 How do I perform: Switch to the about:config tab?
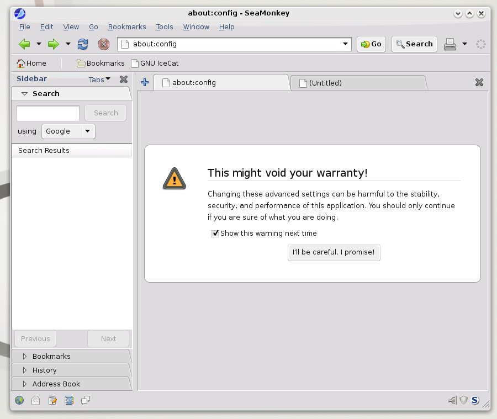point(221,83)
